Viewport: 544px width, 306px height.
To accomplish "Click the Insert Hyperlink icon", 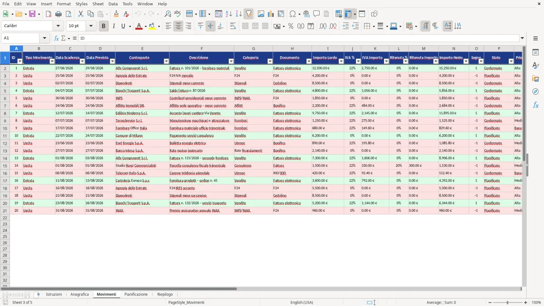I will pyautogui.click(x=306, y=14).
